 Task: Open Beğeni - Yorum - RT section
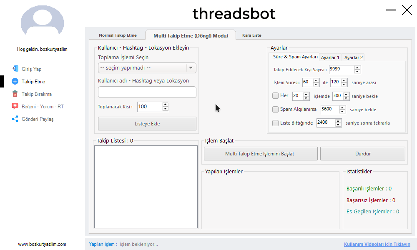tap(43, 107)
